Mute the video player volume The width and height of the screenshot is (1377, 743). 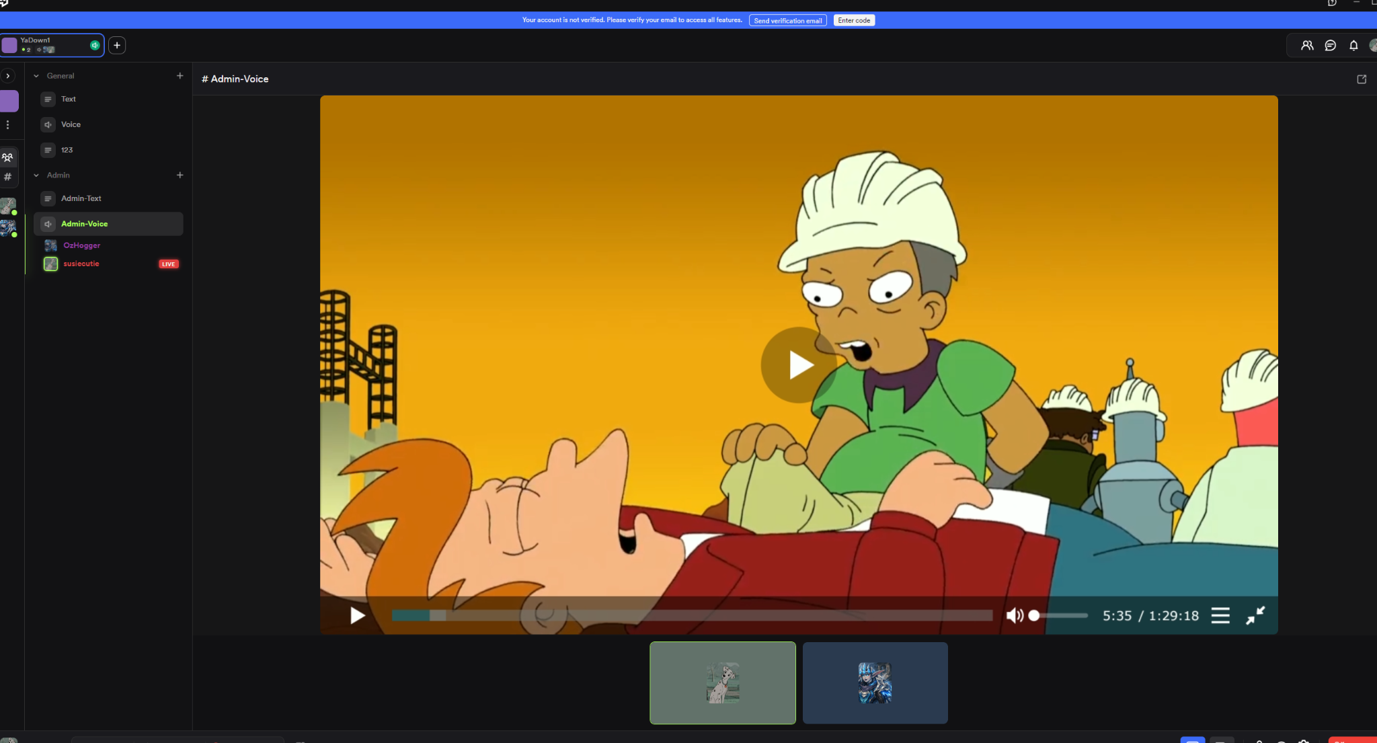click(1015, 615)
